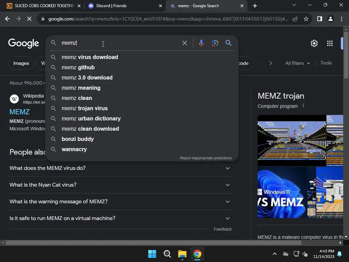
Task: Open the network tray icon
Action: point(296,254)
